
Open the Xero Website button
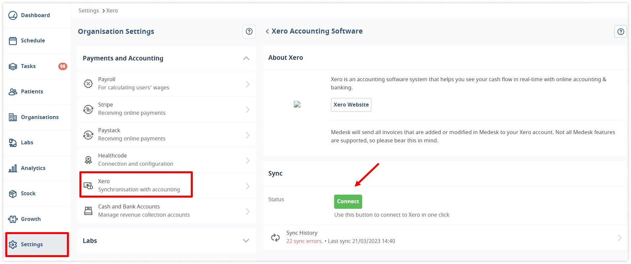coord(351,105)
